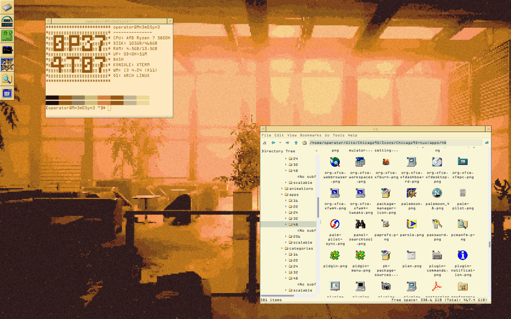511x319 pixels.
Task: Expand the 16 folder under categories
Action: click(x=286, y=254)
